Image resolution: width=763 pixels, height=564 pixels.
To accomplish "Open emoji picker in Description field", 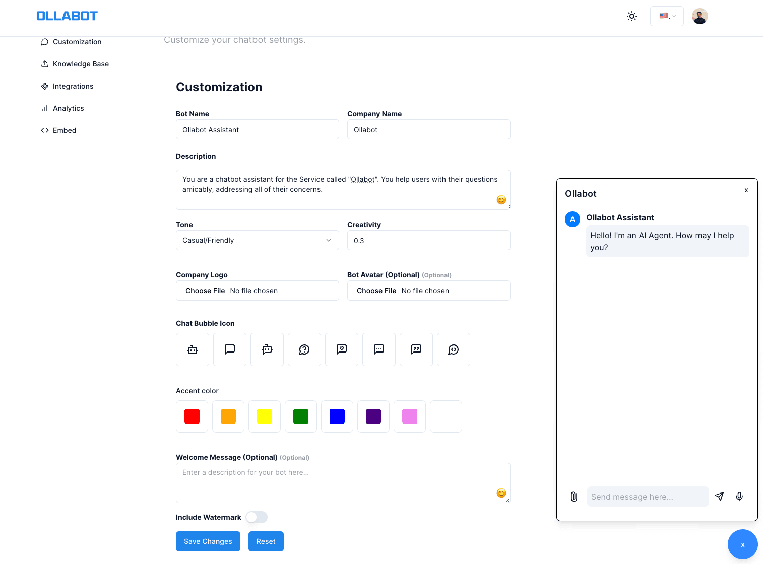I will point(501,200).
